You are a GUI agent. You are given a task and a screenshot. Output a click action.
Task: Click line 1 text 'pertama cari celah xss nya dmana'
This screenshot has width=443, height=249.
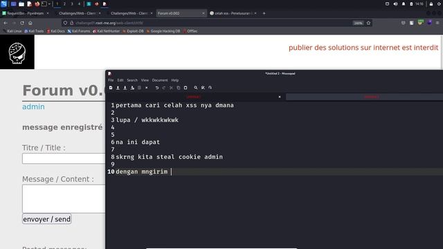(174, 105)
